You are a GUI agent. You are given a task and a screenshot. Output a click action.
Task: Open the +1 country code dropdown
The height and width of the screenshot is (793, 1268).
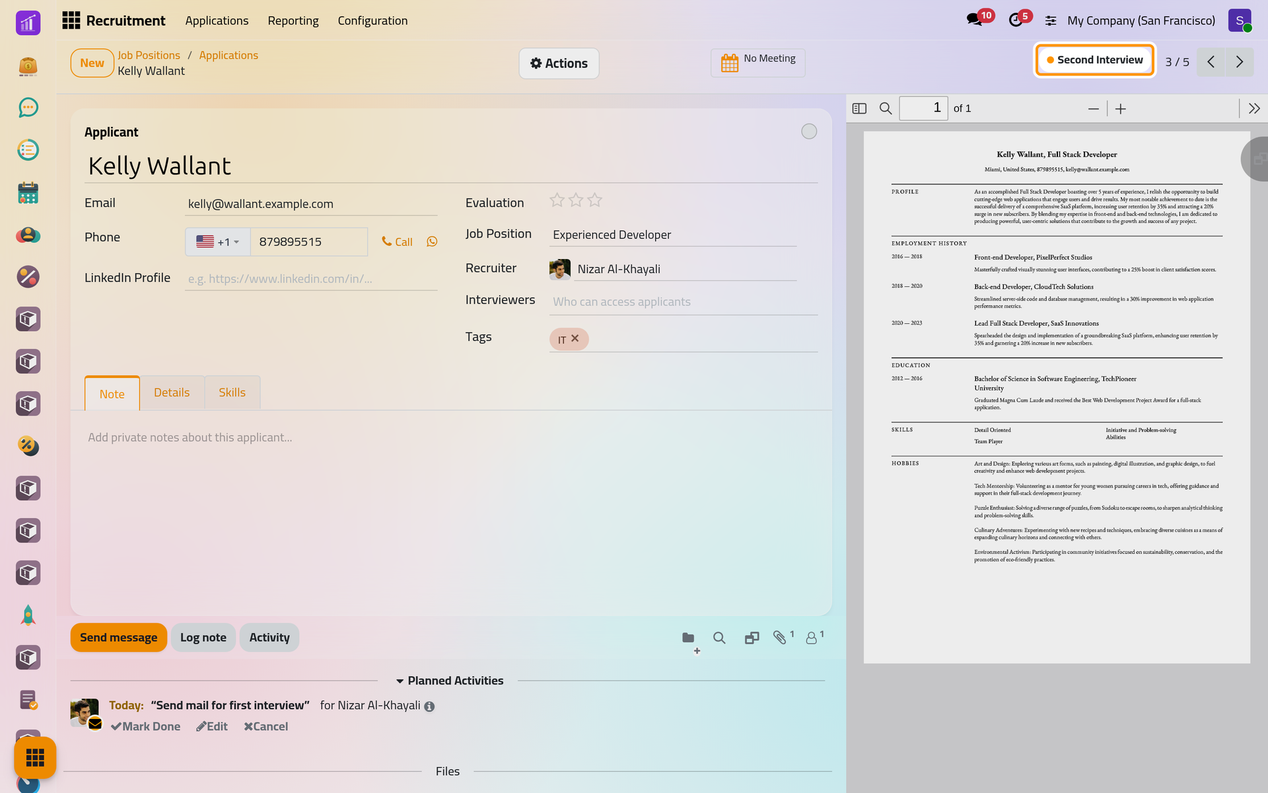click(x=218, y=242)
